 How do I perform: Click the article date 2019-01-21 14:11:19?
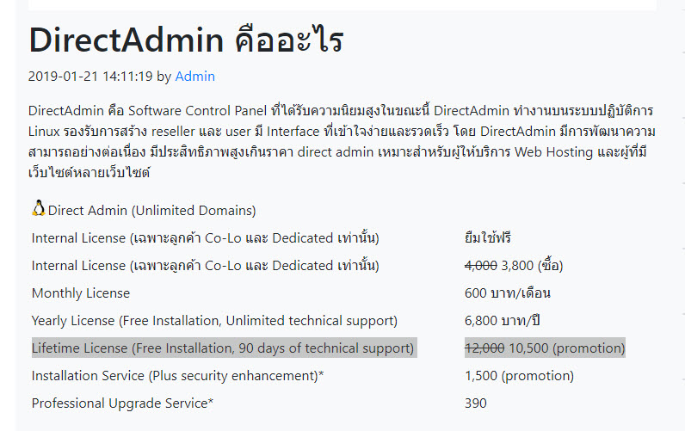click(90, 77)
